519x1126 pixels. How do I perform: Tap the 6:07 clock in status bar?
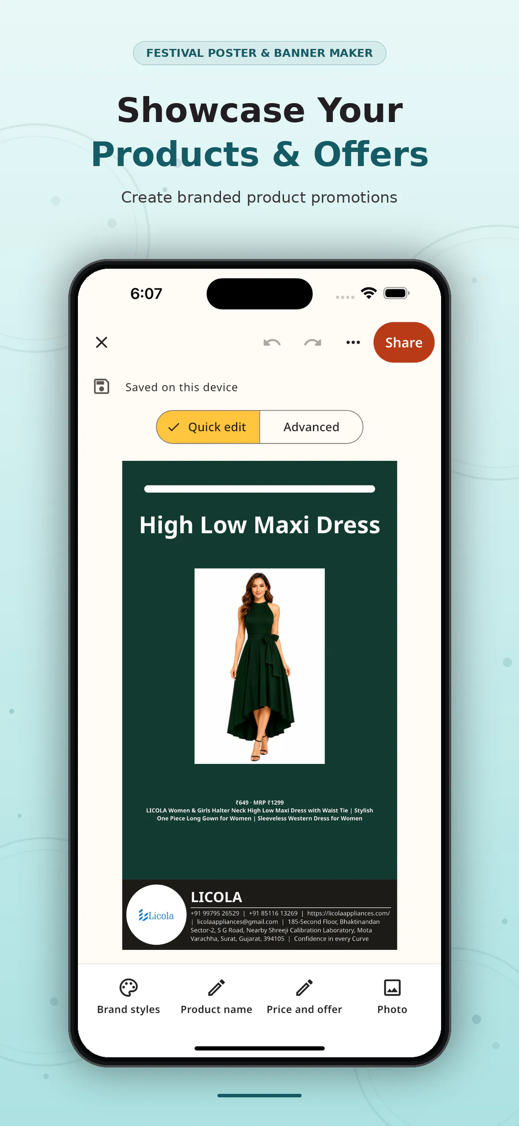pyautogui.click(x=146, y=293)
